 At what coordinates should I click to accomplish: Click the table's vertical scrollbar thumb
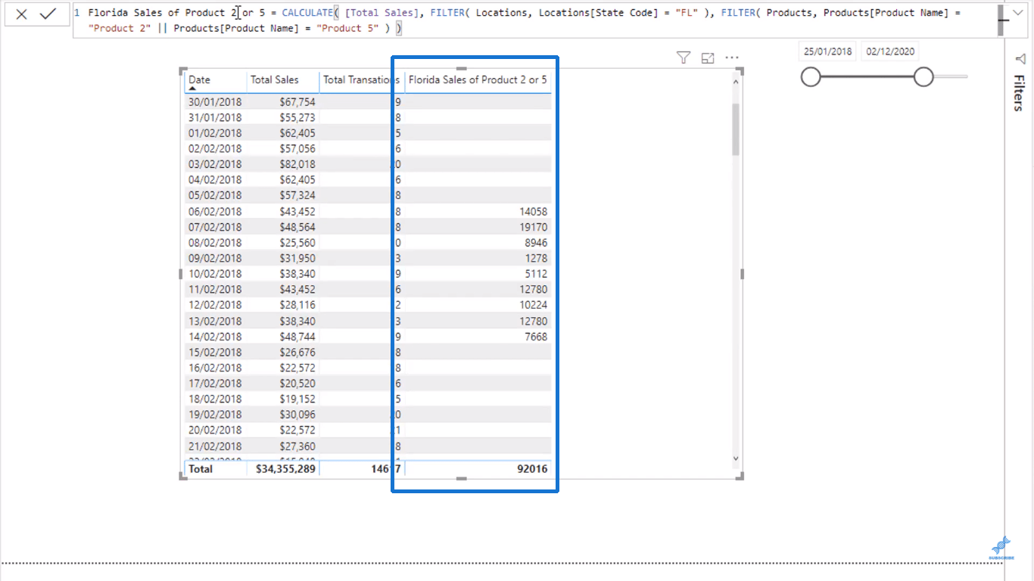pos(736,129)
